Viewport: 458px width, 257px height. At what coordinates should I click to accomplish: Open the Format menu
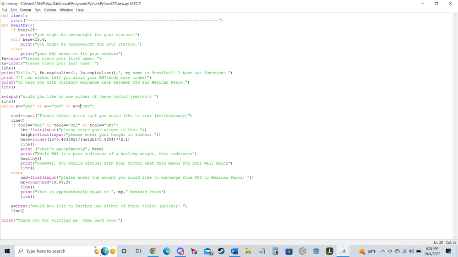26,10
